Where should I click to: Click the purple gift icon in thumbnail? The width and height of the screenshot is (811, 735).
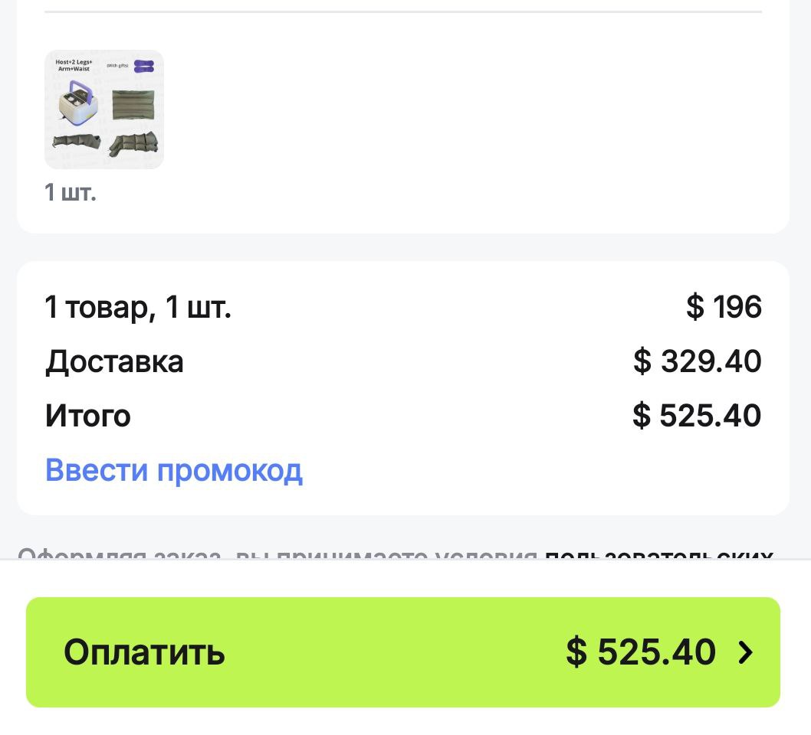tap(144, 66)
